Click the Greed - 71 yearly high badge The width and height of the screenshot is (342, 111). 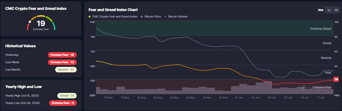coord(67,96)
